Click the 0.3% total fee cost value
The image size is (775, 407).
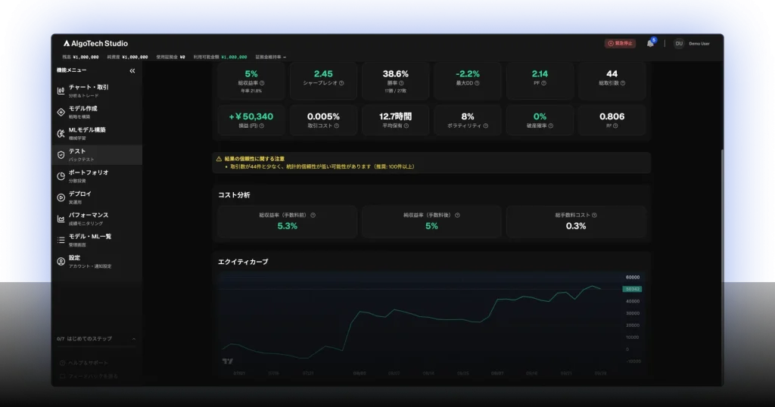pyautogui.click(x=576, y=226)
